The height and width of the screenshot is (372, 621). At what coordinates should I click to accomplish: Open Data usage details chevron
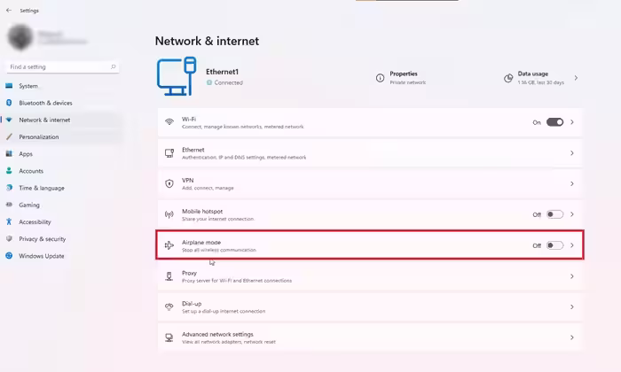576,78
